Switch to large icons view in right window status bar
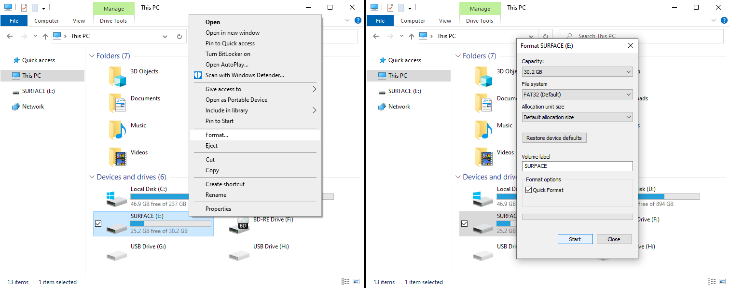The height and width of the screenshot is (288, 730). (722, 282)
